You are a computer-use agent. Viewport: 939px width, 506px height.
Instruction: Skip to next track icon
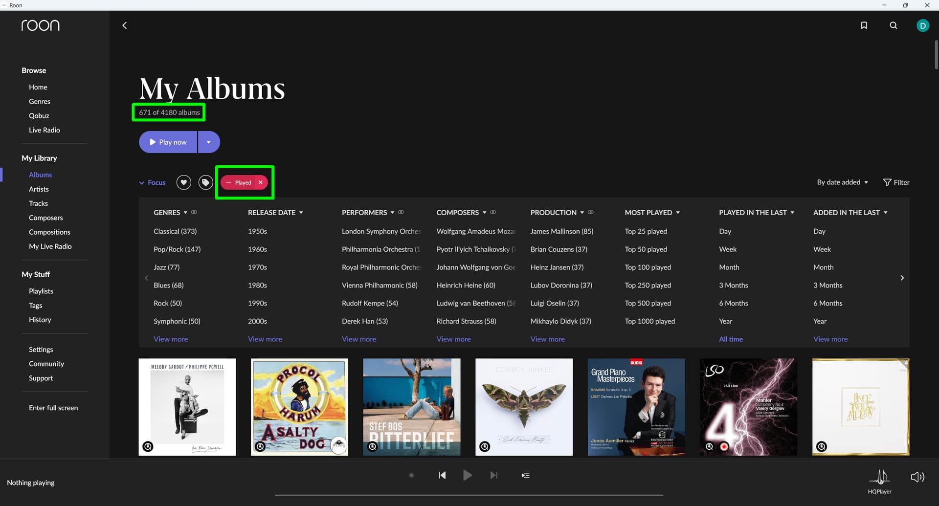click(x=493, y=475)
